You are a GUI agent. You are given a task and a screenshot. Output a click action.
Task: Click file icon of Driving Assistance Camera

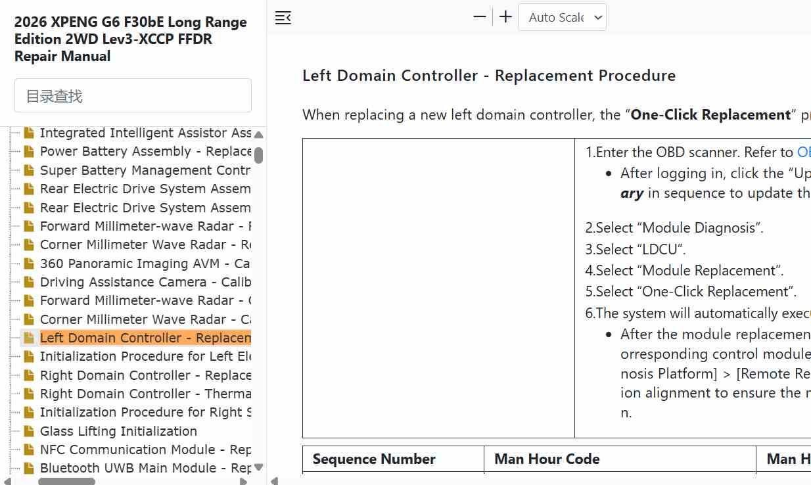28,282
